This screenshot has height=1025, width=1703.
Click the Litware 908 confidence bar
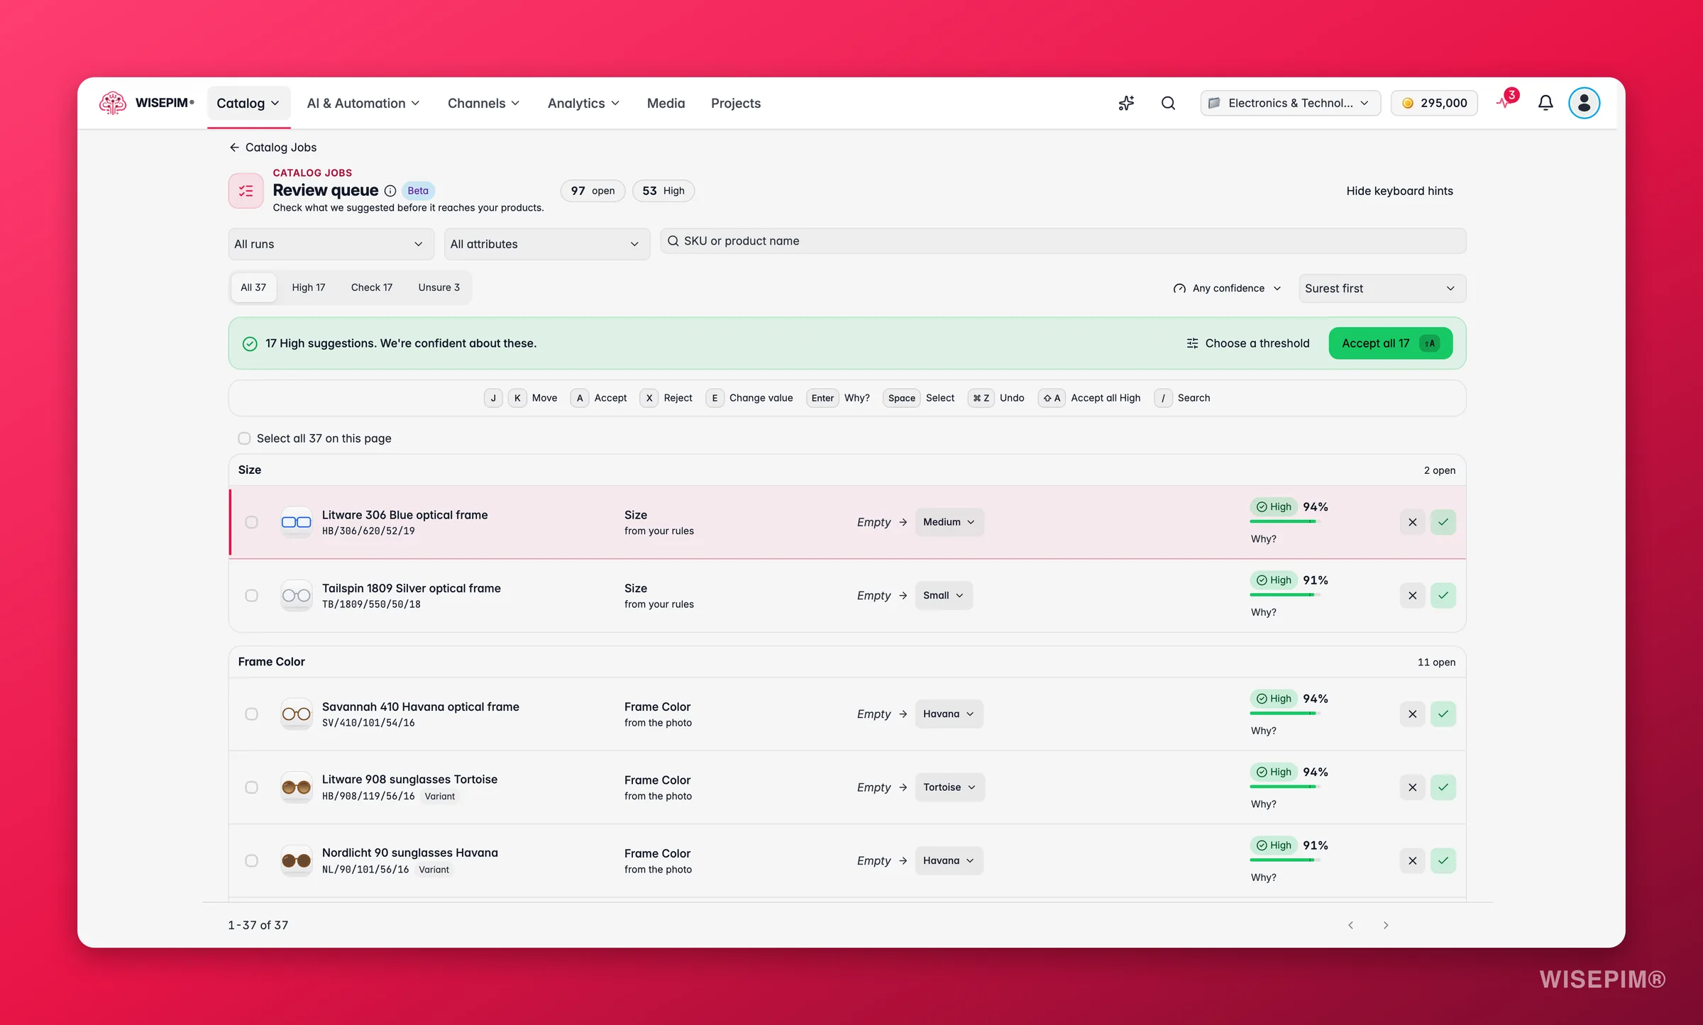coord(1284,786)
